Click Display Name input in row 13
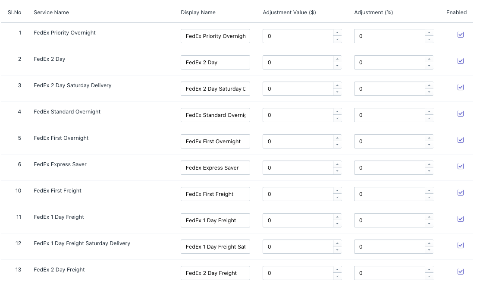The image size is (480, 287). point(215,273)
